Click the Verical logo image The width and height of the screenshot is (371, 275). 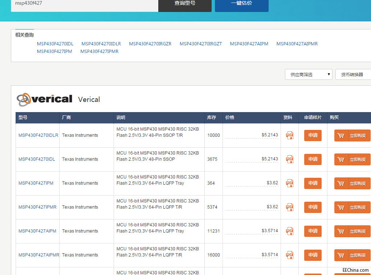point(44,99)
